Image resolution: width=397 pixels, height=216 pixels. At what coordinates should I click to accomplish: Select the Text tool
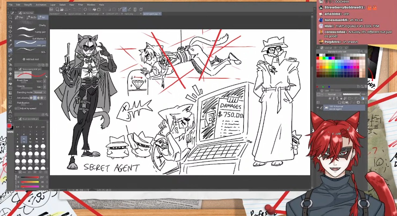click(10, 111)
